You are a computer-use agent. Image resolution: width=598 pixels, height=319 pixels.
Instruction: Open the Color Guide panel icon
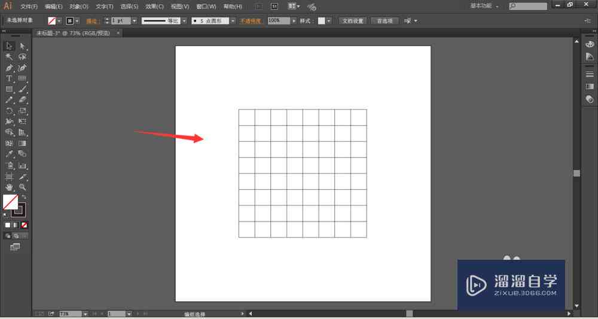click(590, 57)
